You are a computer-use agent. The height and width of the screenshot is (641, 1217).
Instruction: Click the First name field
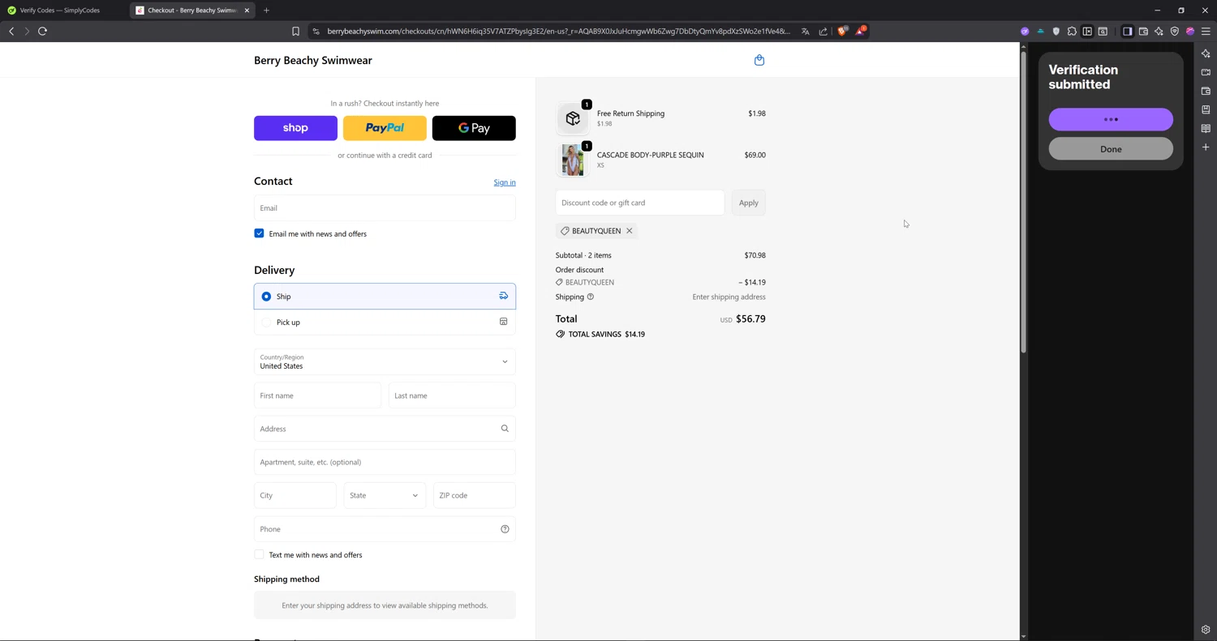point(317,395)
